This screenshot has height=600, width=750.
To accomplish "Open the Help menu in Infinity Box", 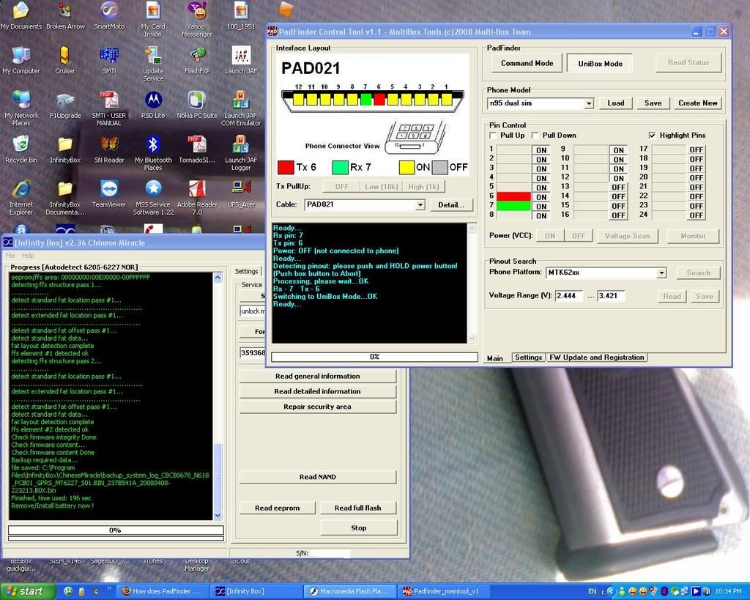I will tap(28, 256).
